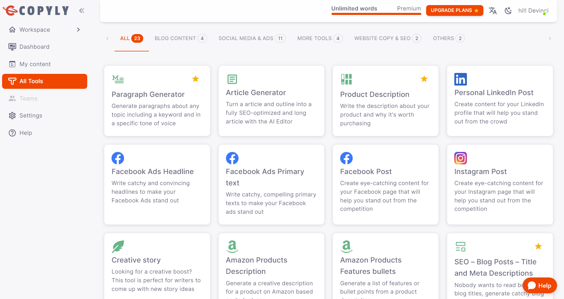Click the Copyly logo
Image resolution: width=564 pixels, height=299 pixels.
(36, 11)
